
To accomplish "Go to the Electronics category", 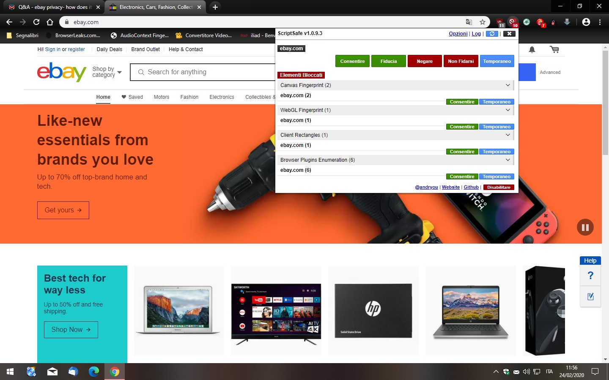I will coord(222,97).
